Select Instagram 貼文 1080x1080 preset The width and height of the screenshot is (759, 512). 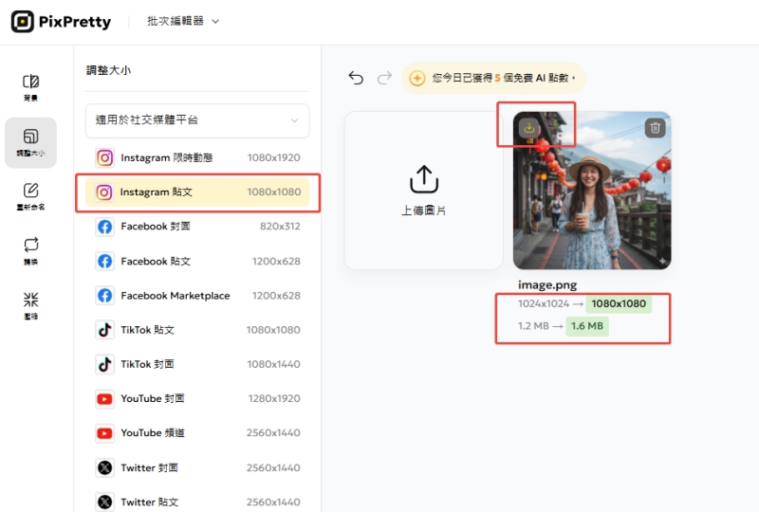click(x=197, y=192)
